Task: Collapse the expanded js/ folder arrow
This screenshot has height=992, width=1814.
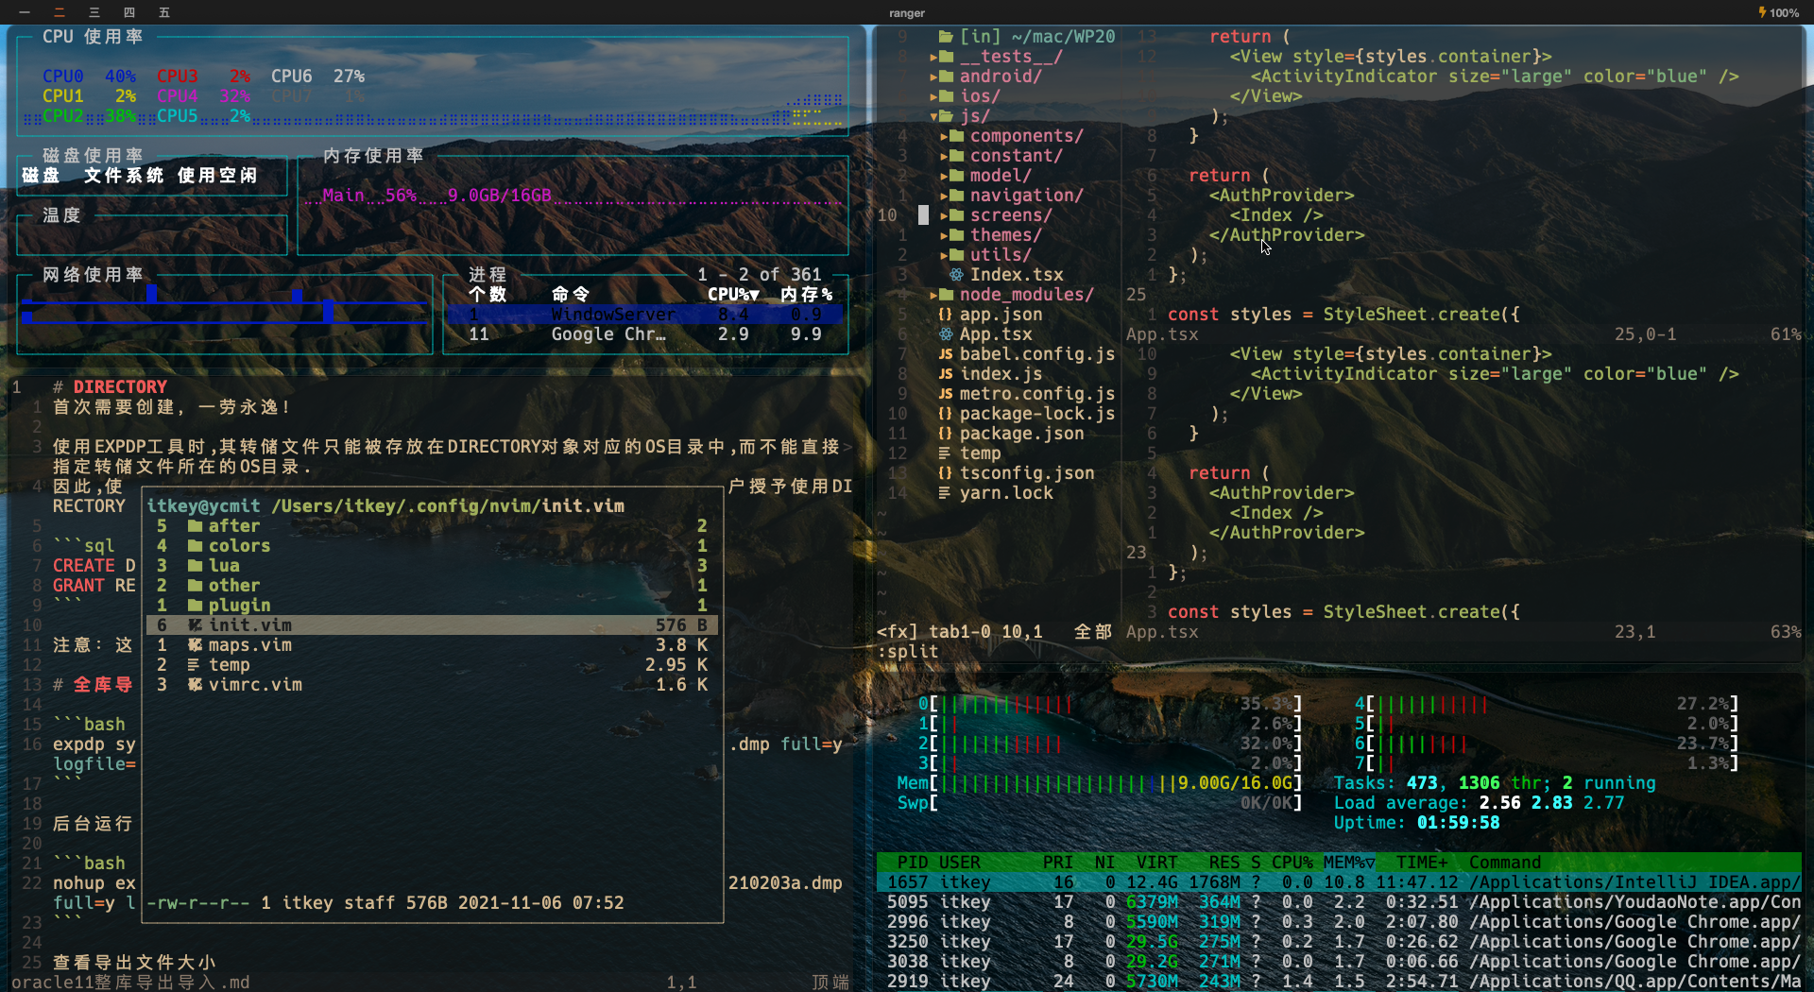Action: [934, 116]
